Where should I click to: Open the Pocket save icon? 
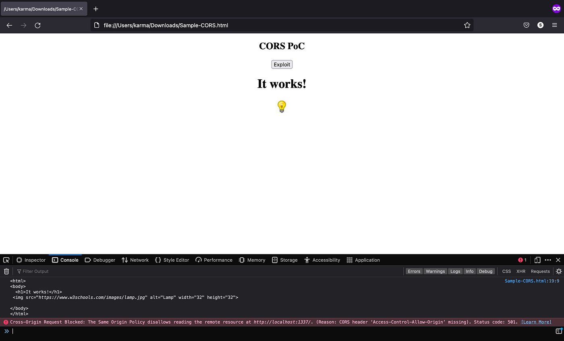[x=526, y=25]
